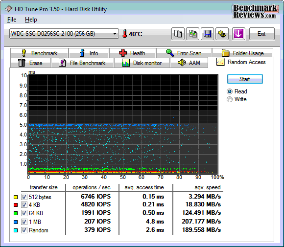The image size is (284, 247).
Task: Click the Folder Usage folder icon
Action: [x=226, y=53]
